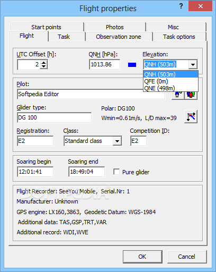Click 'Additional data: TAS,GSP,TRT,VAR' line
Screen dimensions: 216x272
tap(62, 222)
